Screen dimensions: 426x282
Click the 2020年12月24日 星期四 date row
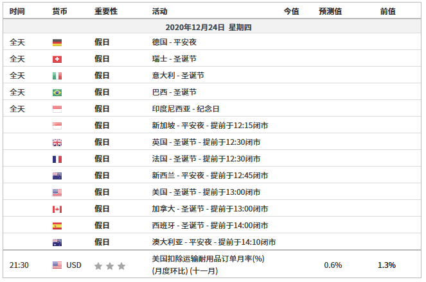point(213,27)
